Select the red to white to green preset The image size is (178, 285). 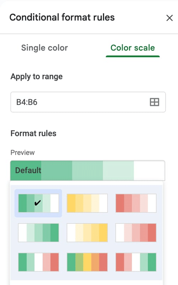click(x=136, y=262)
